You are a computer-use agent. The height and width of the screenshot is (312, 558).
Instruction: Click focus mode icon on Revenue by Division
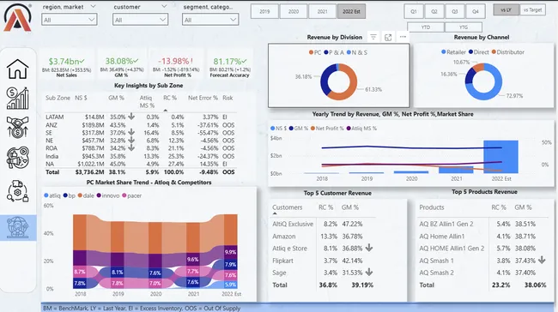(388, 38)
